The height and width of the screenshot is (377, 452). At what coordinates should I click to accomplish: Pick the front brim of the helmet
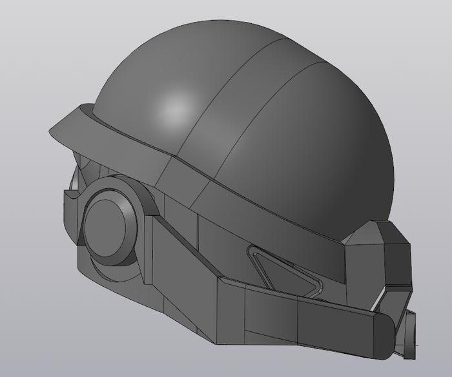[x=71, y=129]
